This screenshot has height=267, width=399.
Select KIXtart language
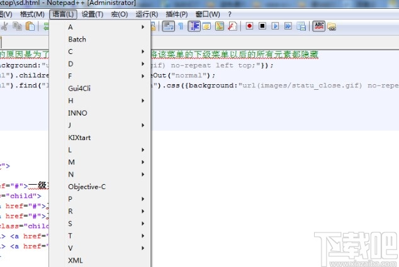pos(100,138)
